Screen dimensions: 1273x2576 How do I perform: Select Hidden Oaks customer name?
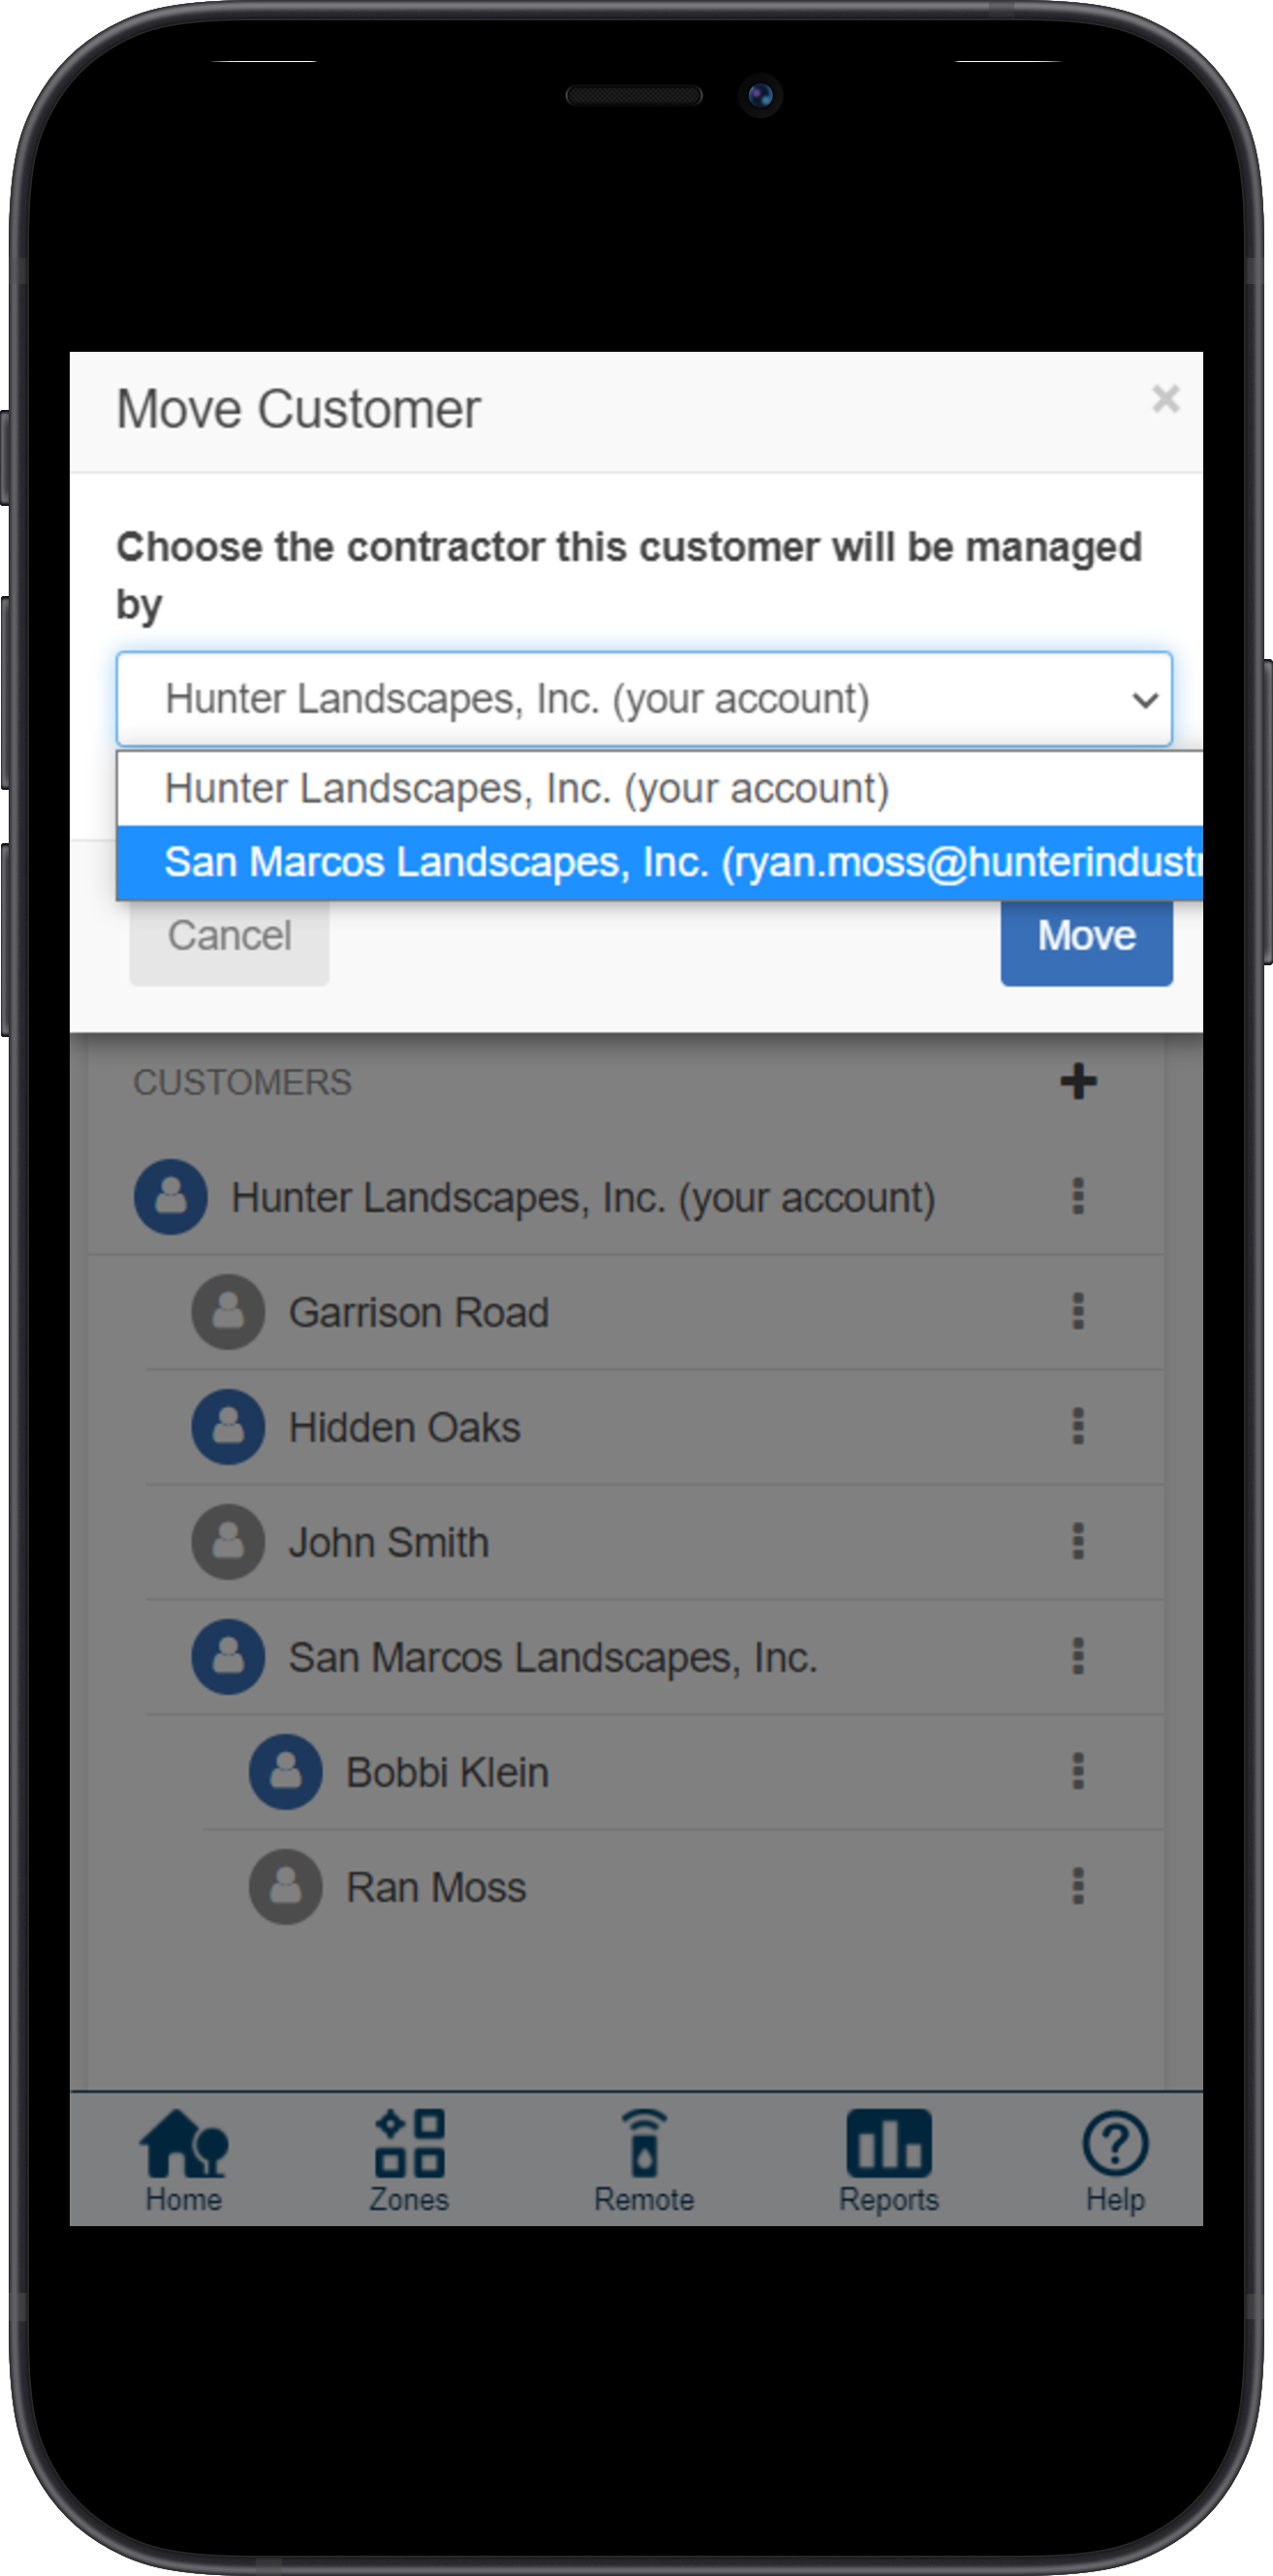pyautogui.click(x=405, y=1427)
